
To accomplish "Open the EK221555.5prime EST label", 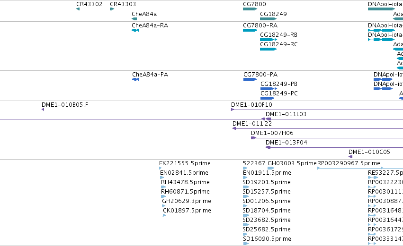I will click(185, 163).
